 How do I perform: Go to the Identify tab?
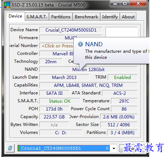pyautogui.click(x=110, y=17)
